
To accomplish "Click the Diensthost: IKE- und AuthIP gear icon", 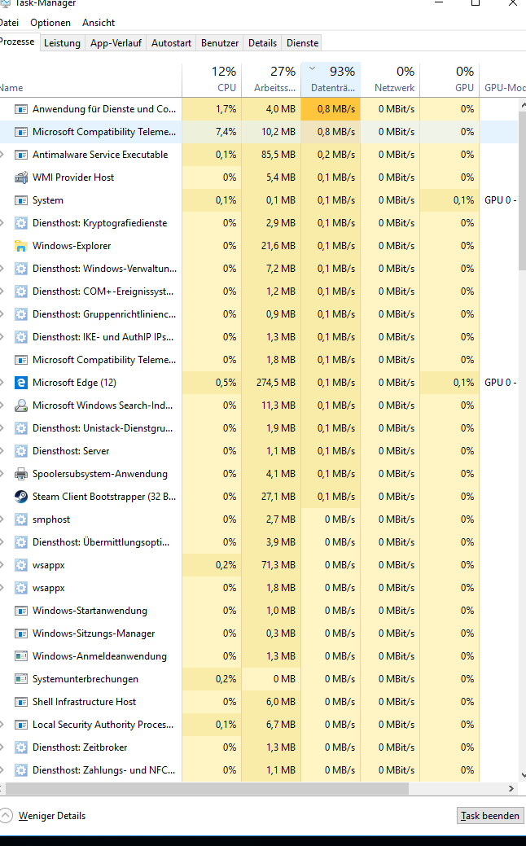I will 21,337.
